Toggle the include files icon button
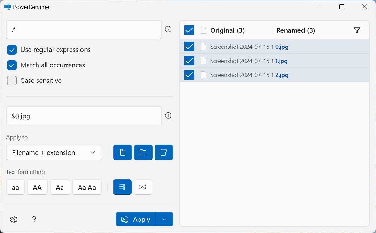Viewport: 376px width, 233px height. [122, 152]
